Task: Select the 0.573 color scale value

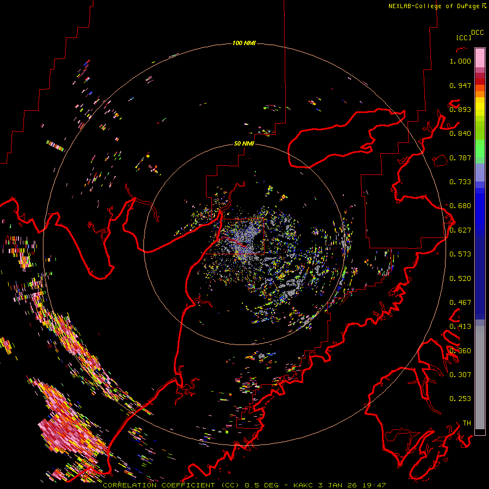Action: pyautogui.click(x=460, y=254)
